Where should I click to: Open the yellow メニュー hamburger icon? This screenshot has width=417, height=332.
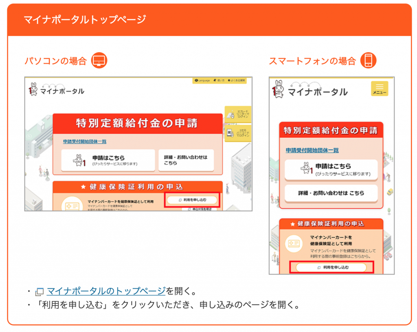tap(380, 89)
